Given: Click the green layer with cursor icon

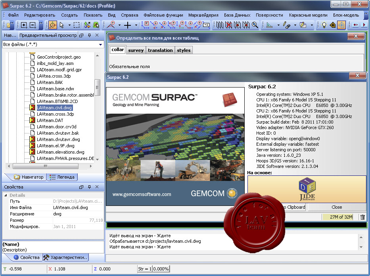Looking at the screenshot, I should 96,25.
